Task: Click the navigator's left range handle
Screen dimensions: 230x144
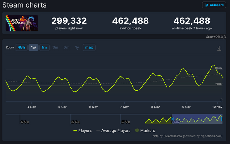Action: point(172,119)
